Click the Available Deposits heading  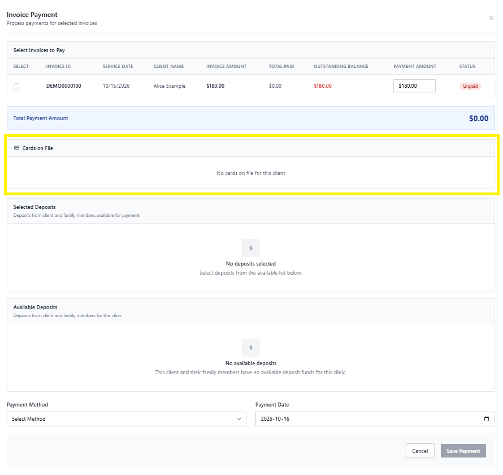coord(35,307)
